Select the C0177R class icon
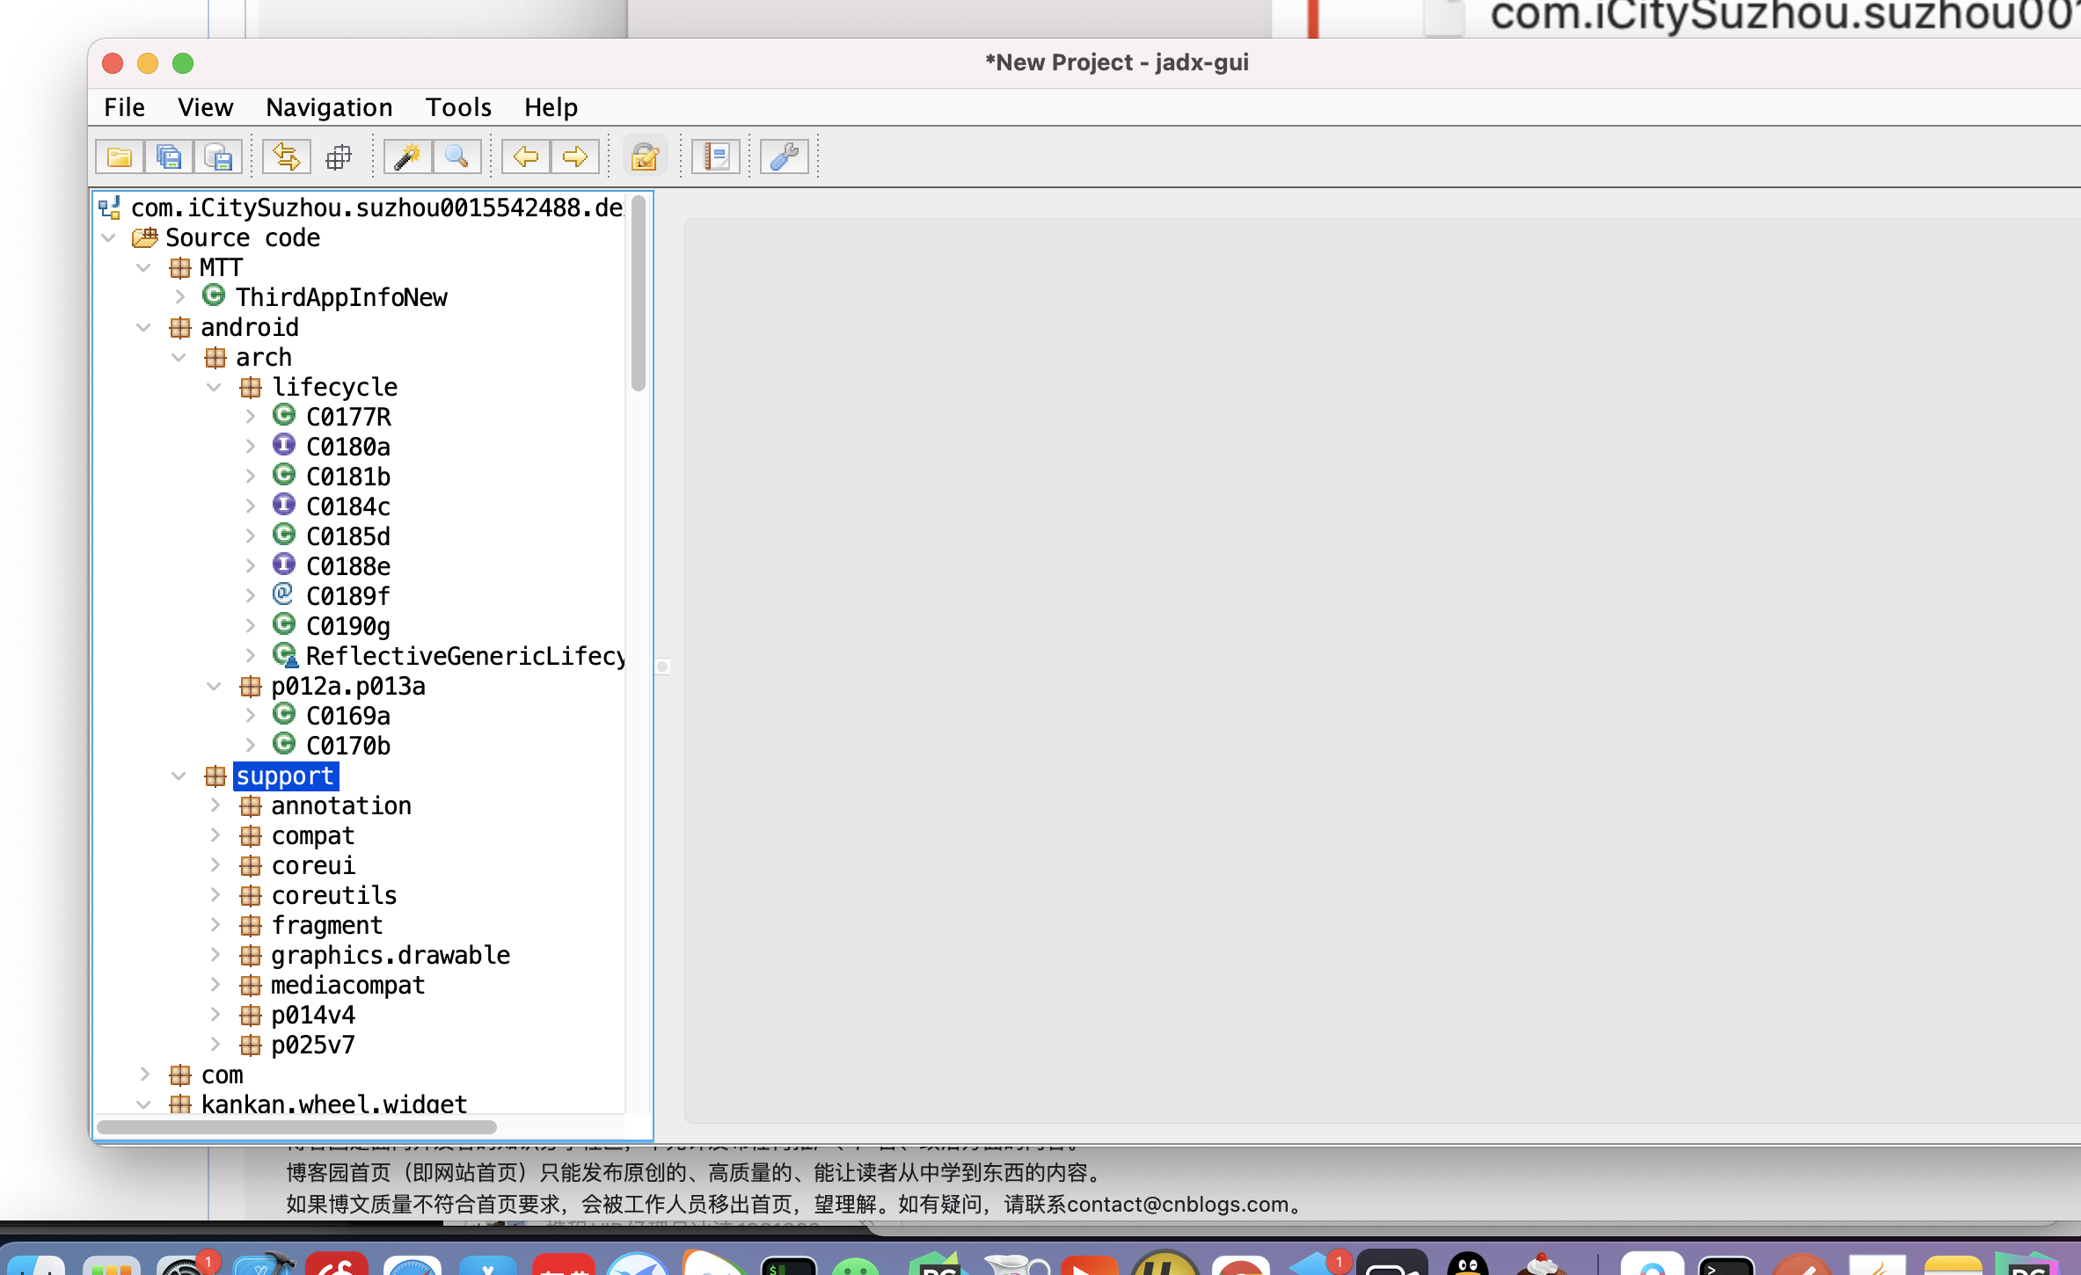 283,415
